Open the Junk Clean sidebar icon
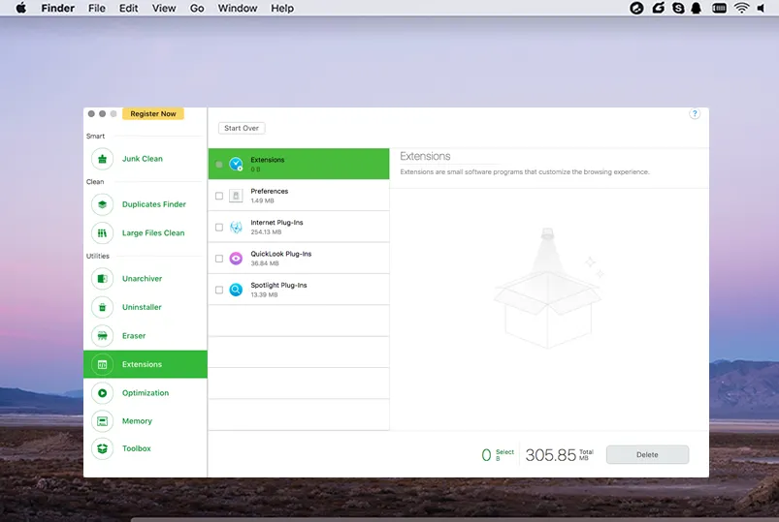 [103, 159]
